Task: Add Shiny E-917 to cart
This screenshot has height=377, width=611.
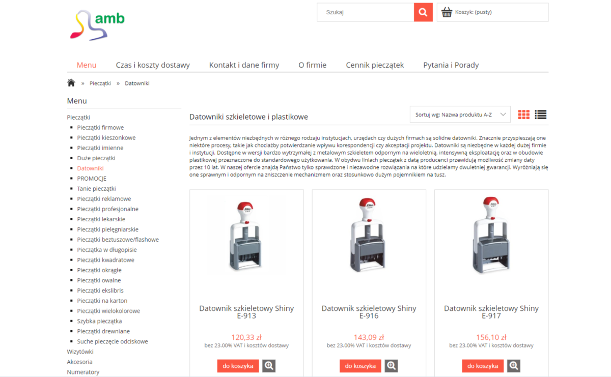Action: [483, 366]
